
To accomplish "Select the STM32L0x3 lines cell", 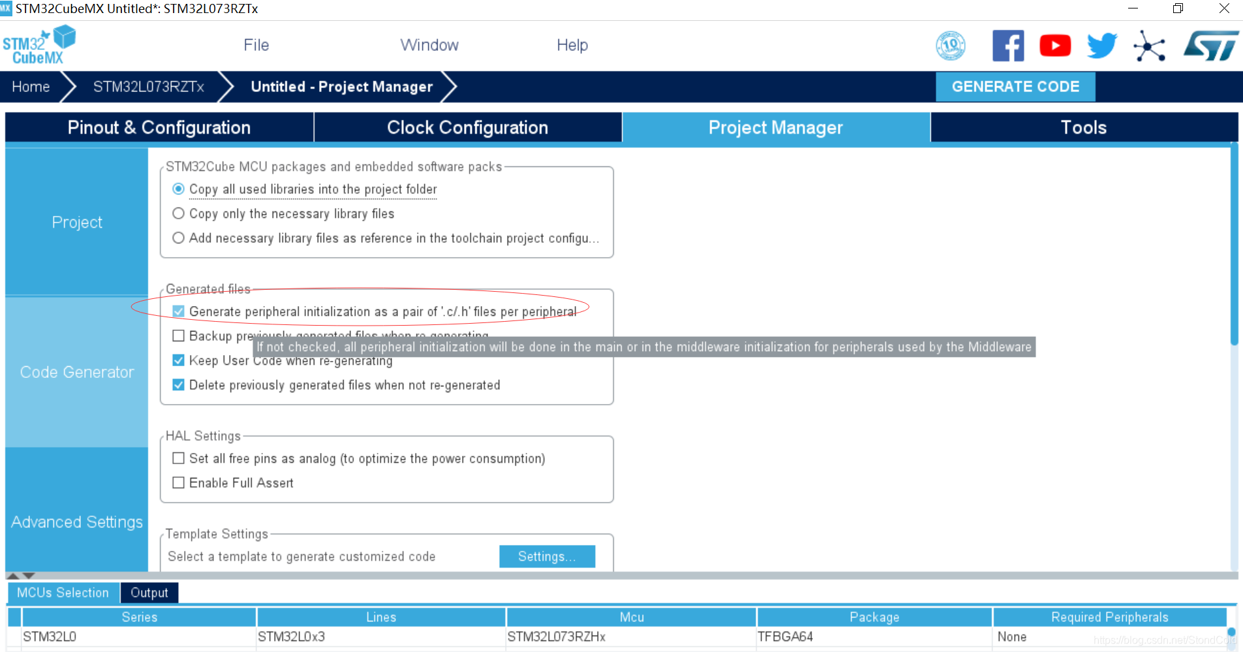I will [381, 637].
